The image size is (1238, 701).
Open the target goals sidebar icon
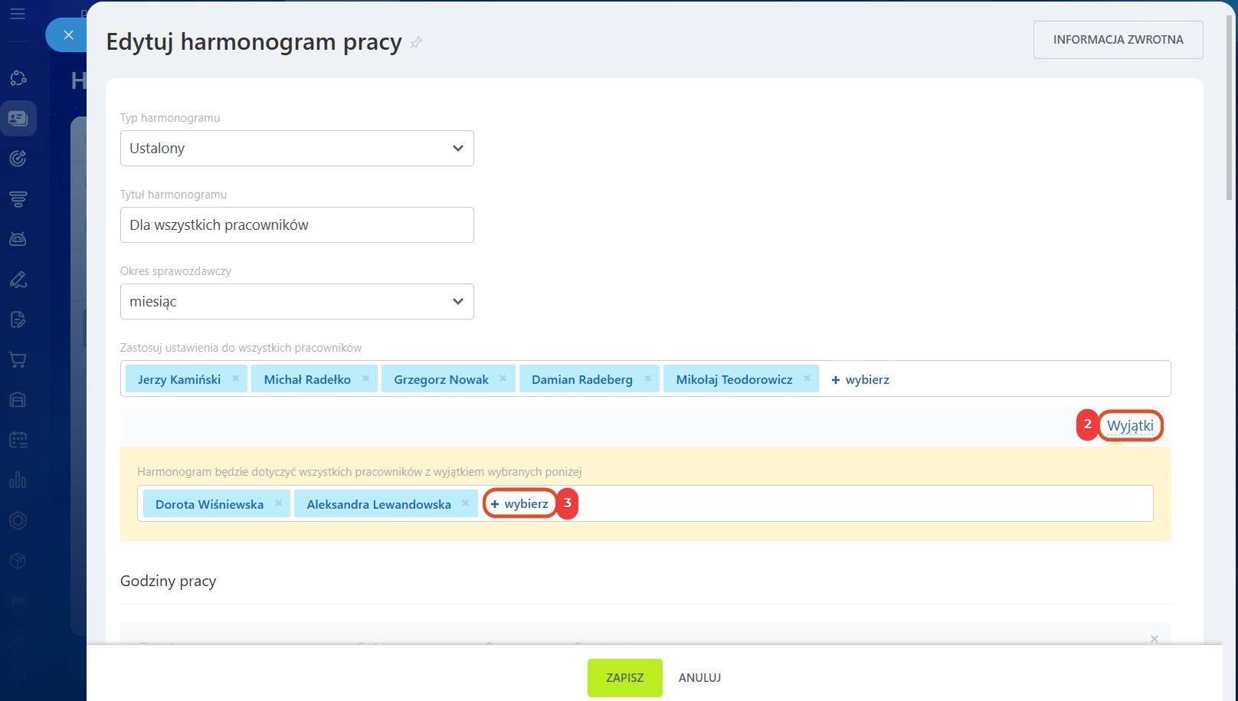click(18, 159)
